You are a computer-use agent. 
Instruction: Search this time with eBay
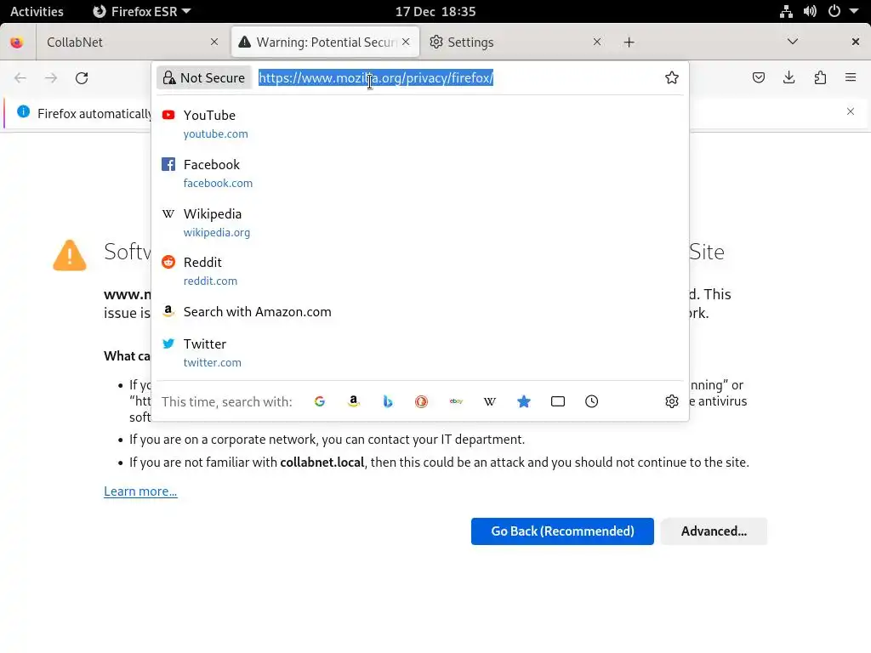coord(456,401)
